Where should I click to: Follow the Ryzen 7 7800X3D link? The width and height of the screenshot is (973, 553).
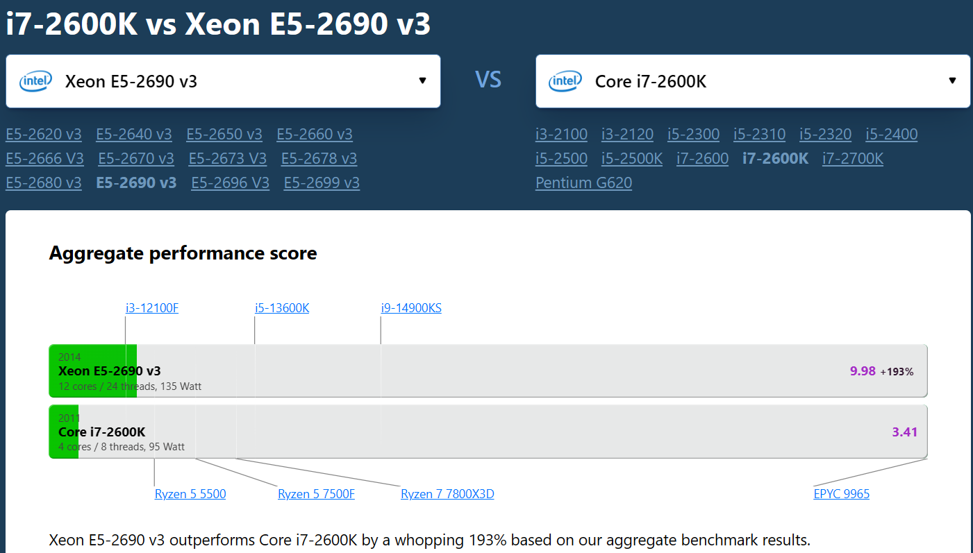[x=447, y=494]
